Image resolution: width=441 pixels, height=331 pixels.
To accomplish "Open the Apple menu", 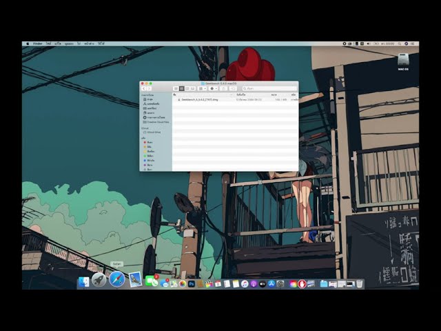I will coord(28,44).
